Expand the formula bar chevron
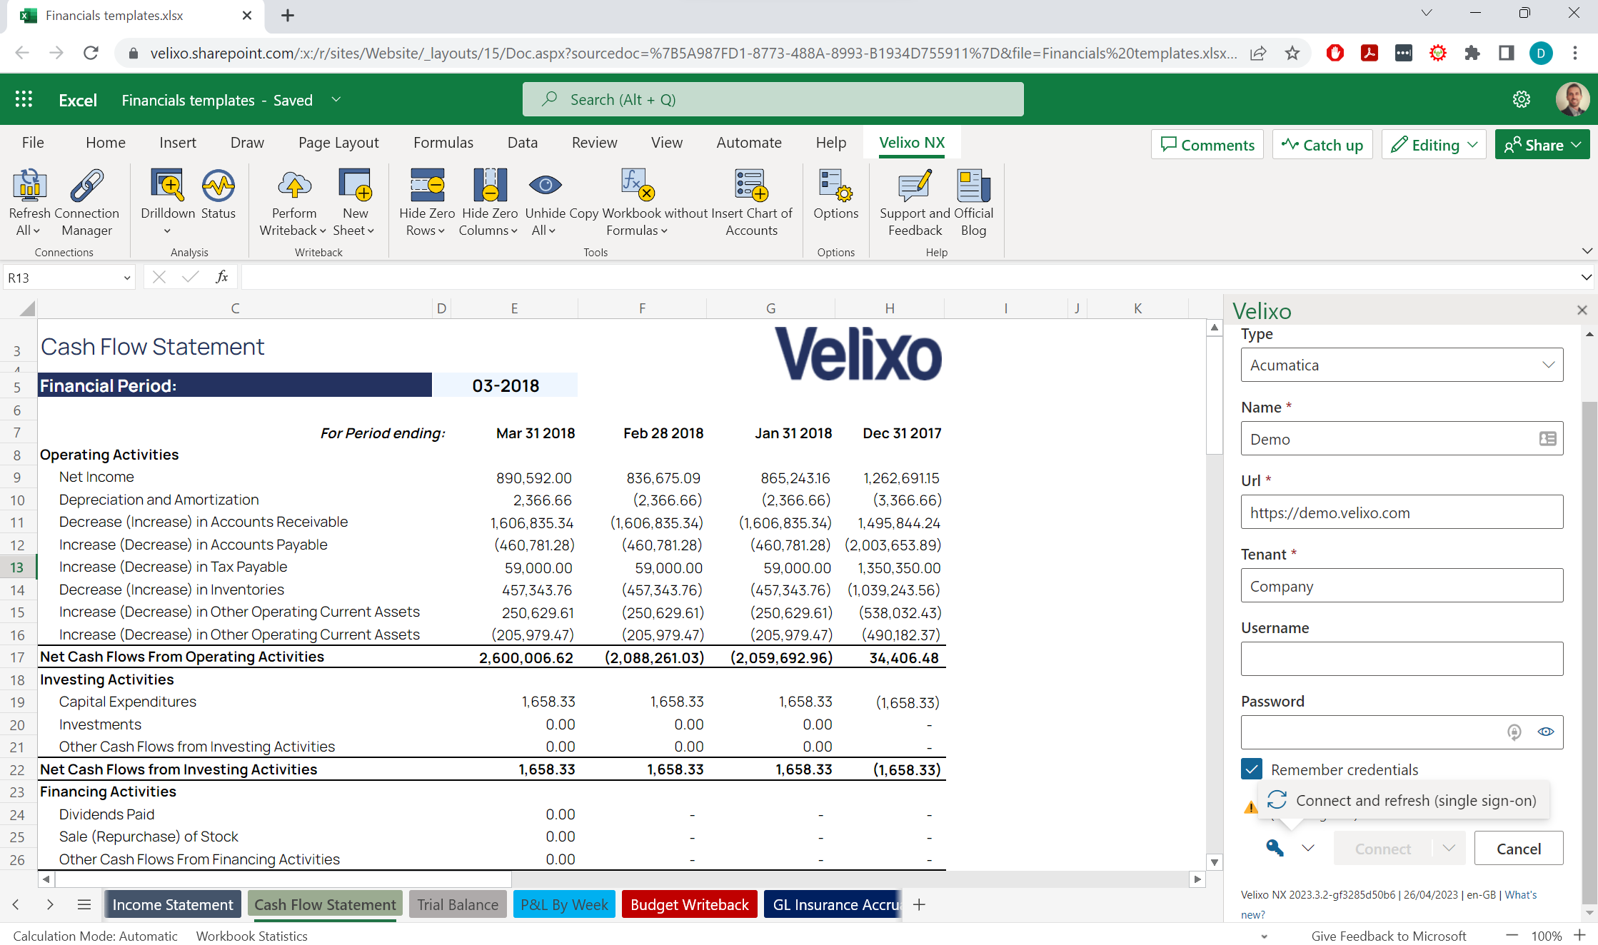 tap(1586, 278)
